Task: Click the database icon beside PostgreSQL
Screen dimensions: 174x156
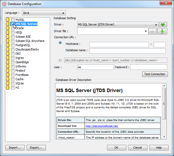Action: [x=8, y=45]
